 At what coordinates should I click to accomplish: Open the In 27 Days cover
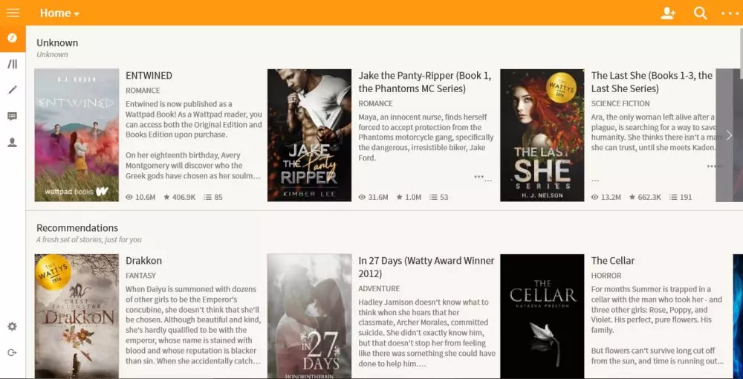tap(309, 316)
